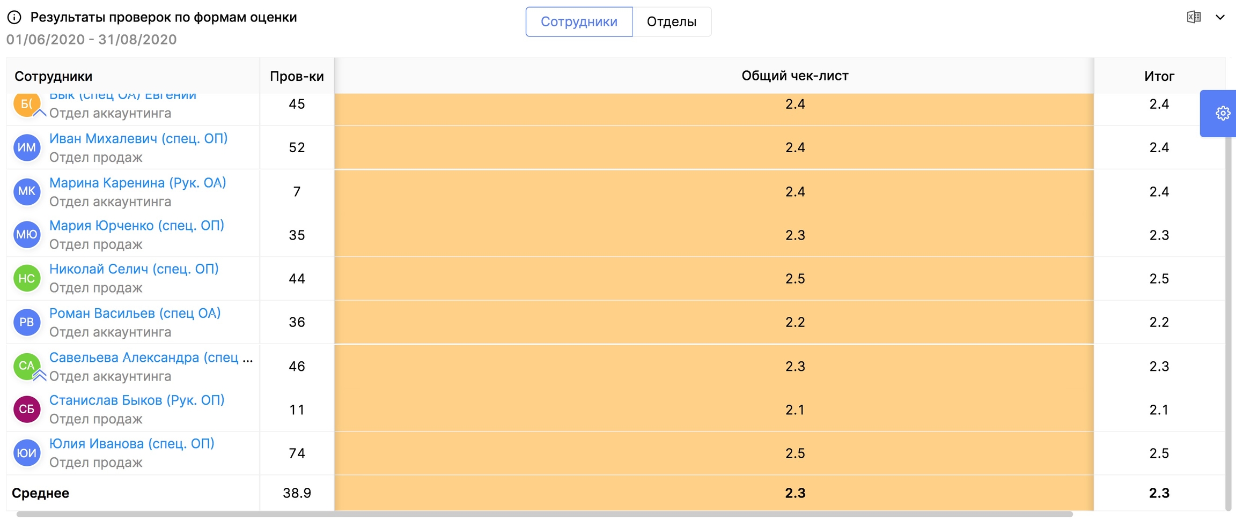Switch to the Отделы tab
This screenshot has height=521, width=1236.
coord(671,22)
